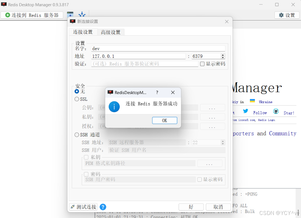Open 设置 with the gear button
The image size is (301, 218).
coord(287,15)
